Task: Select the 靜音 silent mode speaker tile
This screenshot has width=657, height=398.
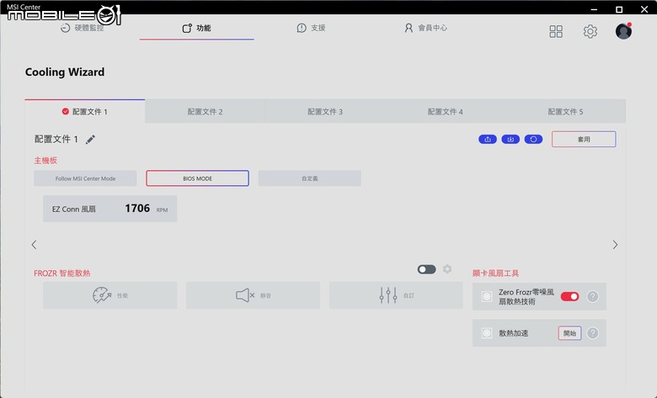Action: click(x=253, y=295)
